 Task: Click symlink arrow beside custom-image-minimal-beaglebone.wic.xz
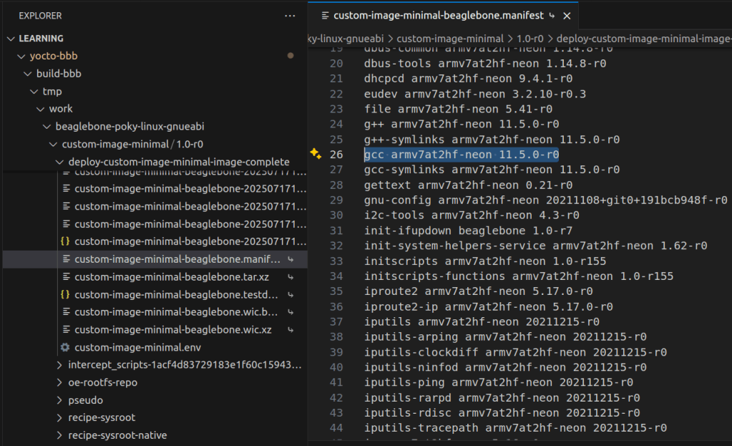click(x=291, y=329)
